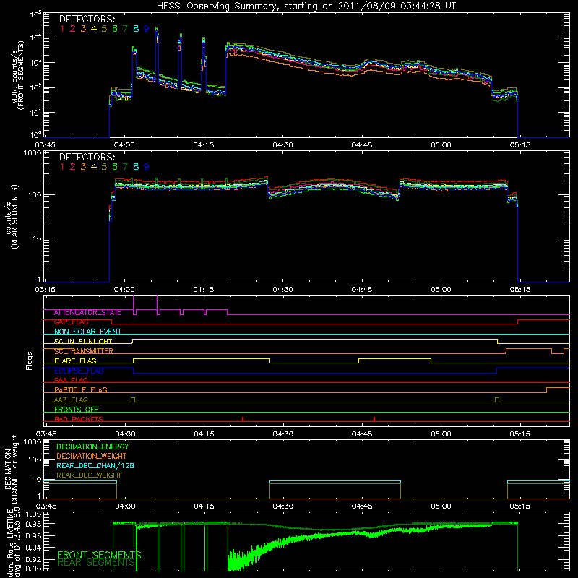Screen dimensions: 578x578
Task: Click the BAD_PACKETS flag label
Action: click(x=79, y=419)
